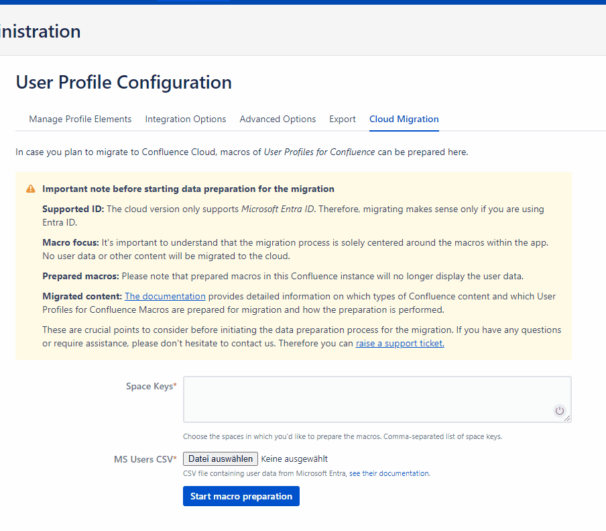This screenshot has width=606, height=531.
Task: Click the orange warning triangle icon
Action: click(31, 189)
